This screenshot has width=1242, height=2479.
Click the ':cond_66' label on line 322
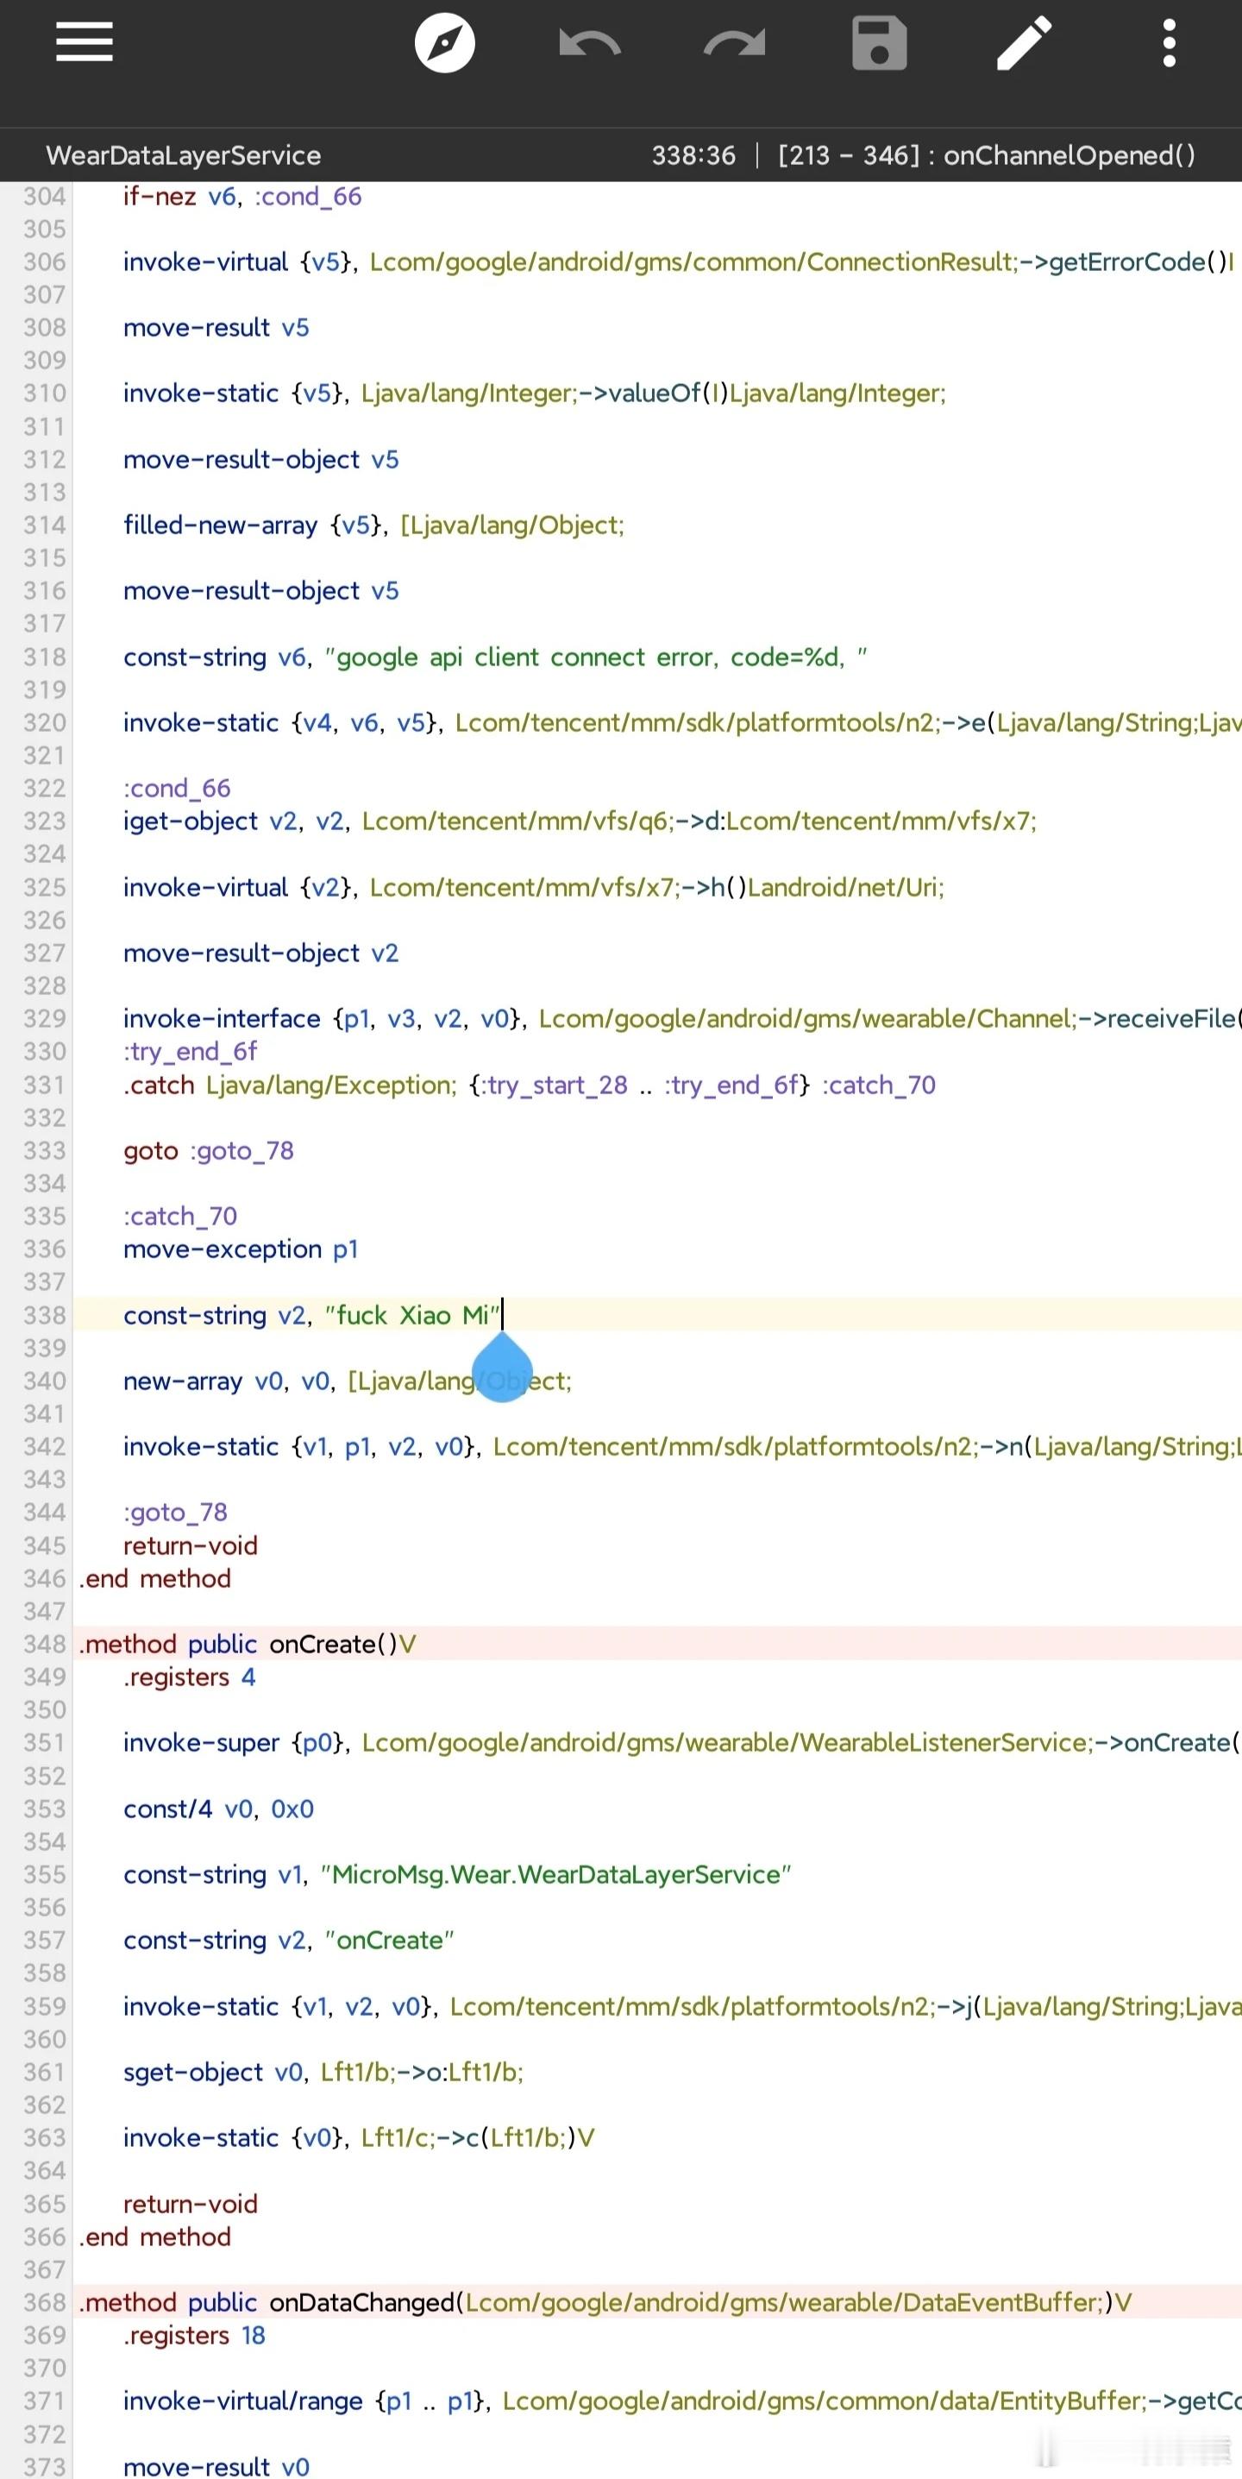tap(177, 788)
